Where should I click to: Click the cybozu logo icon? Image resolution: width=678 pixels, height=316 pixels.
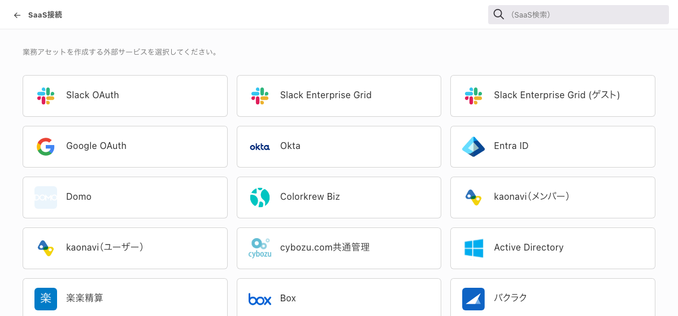coord(260,248)
